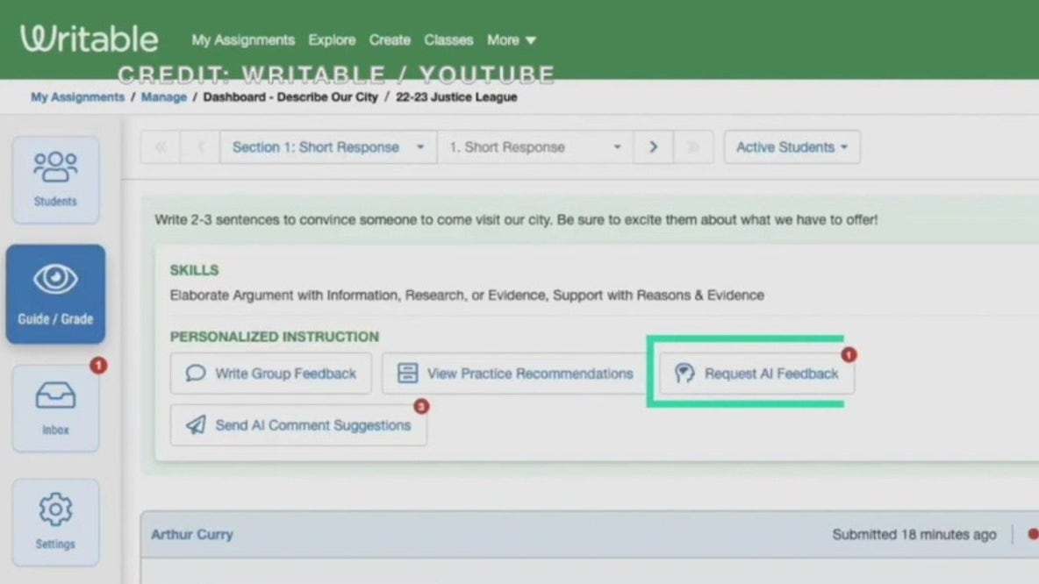Image resolution: width=1039 pixels, height=584 pixels.
Task: Click the Writable logo
Action: 89,39
